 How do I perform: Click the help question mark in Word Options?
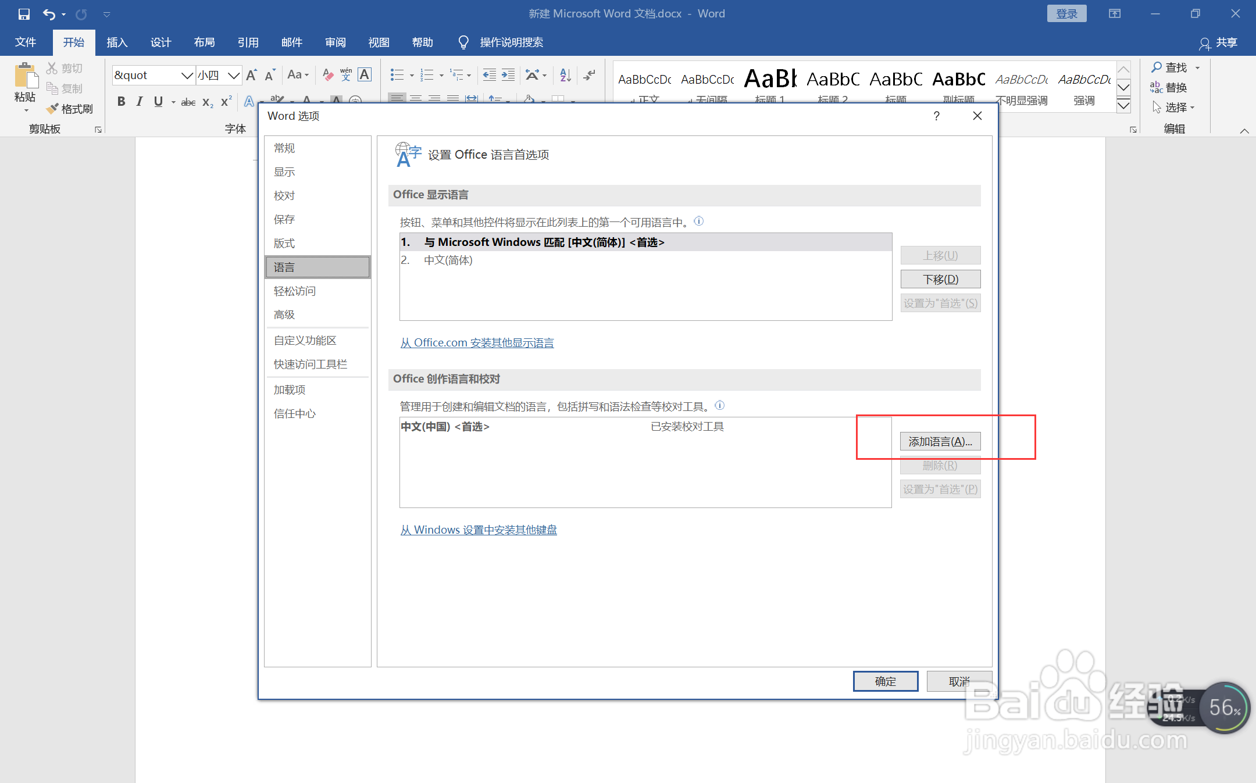(936, 116)
